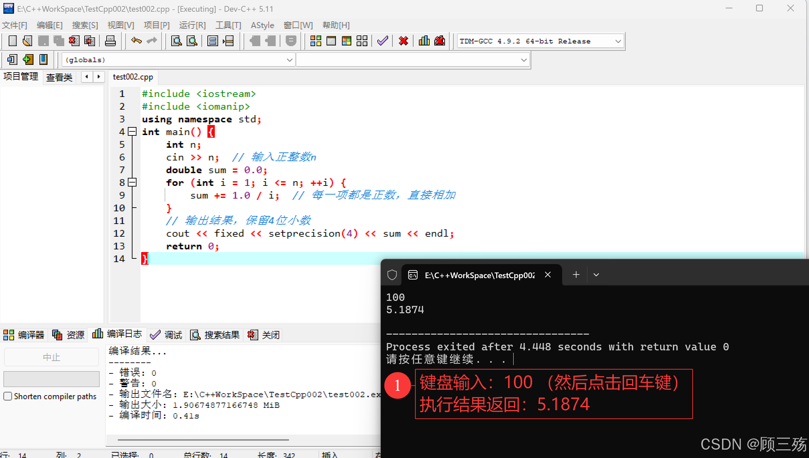The height and width of the screenshot is (458, 809).
Task: Open the terminal tab list chevron
Action: (596, 275)
